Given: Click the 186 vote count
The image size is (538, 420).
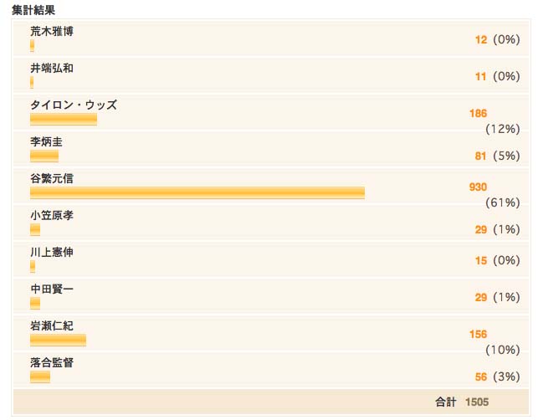Looking at the screenshot, I should (x=478, y=113).
